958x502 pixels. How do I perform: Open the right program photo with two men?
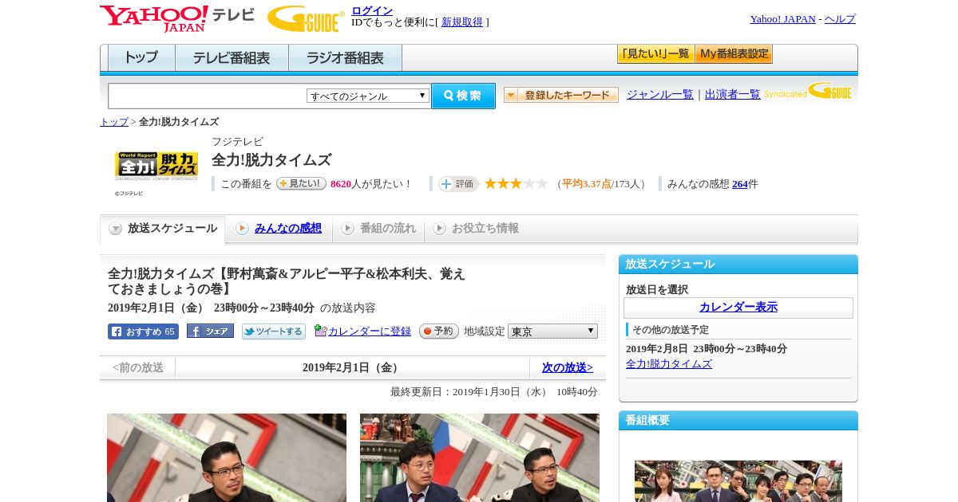[480, 457]
